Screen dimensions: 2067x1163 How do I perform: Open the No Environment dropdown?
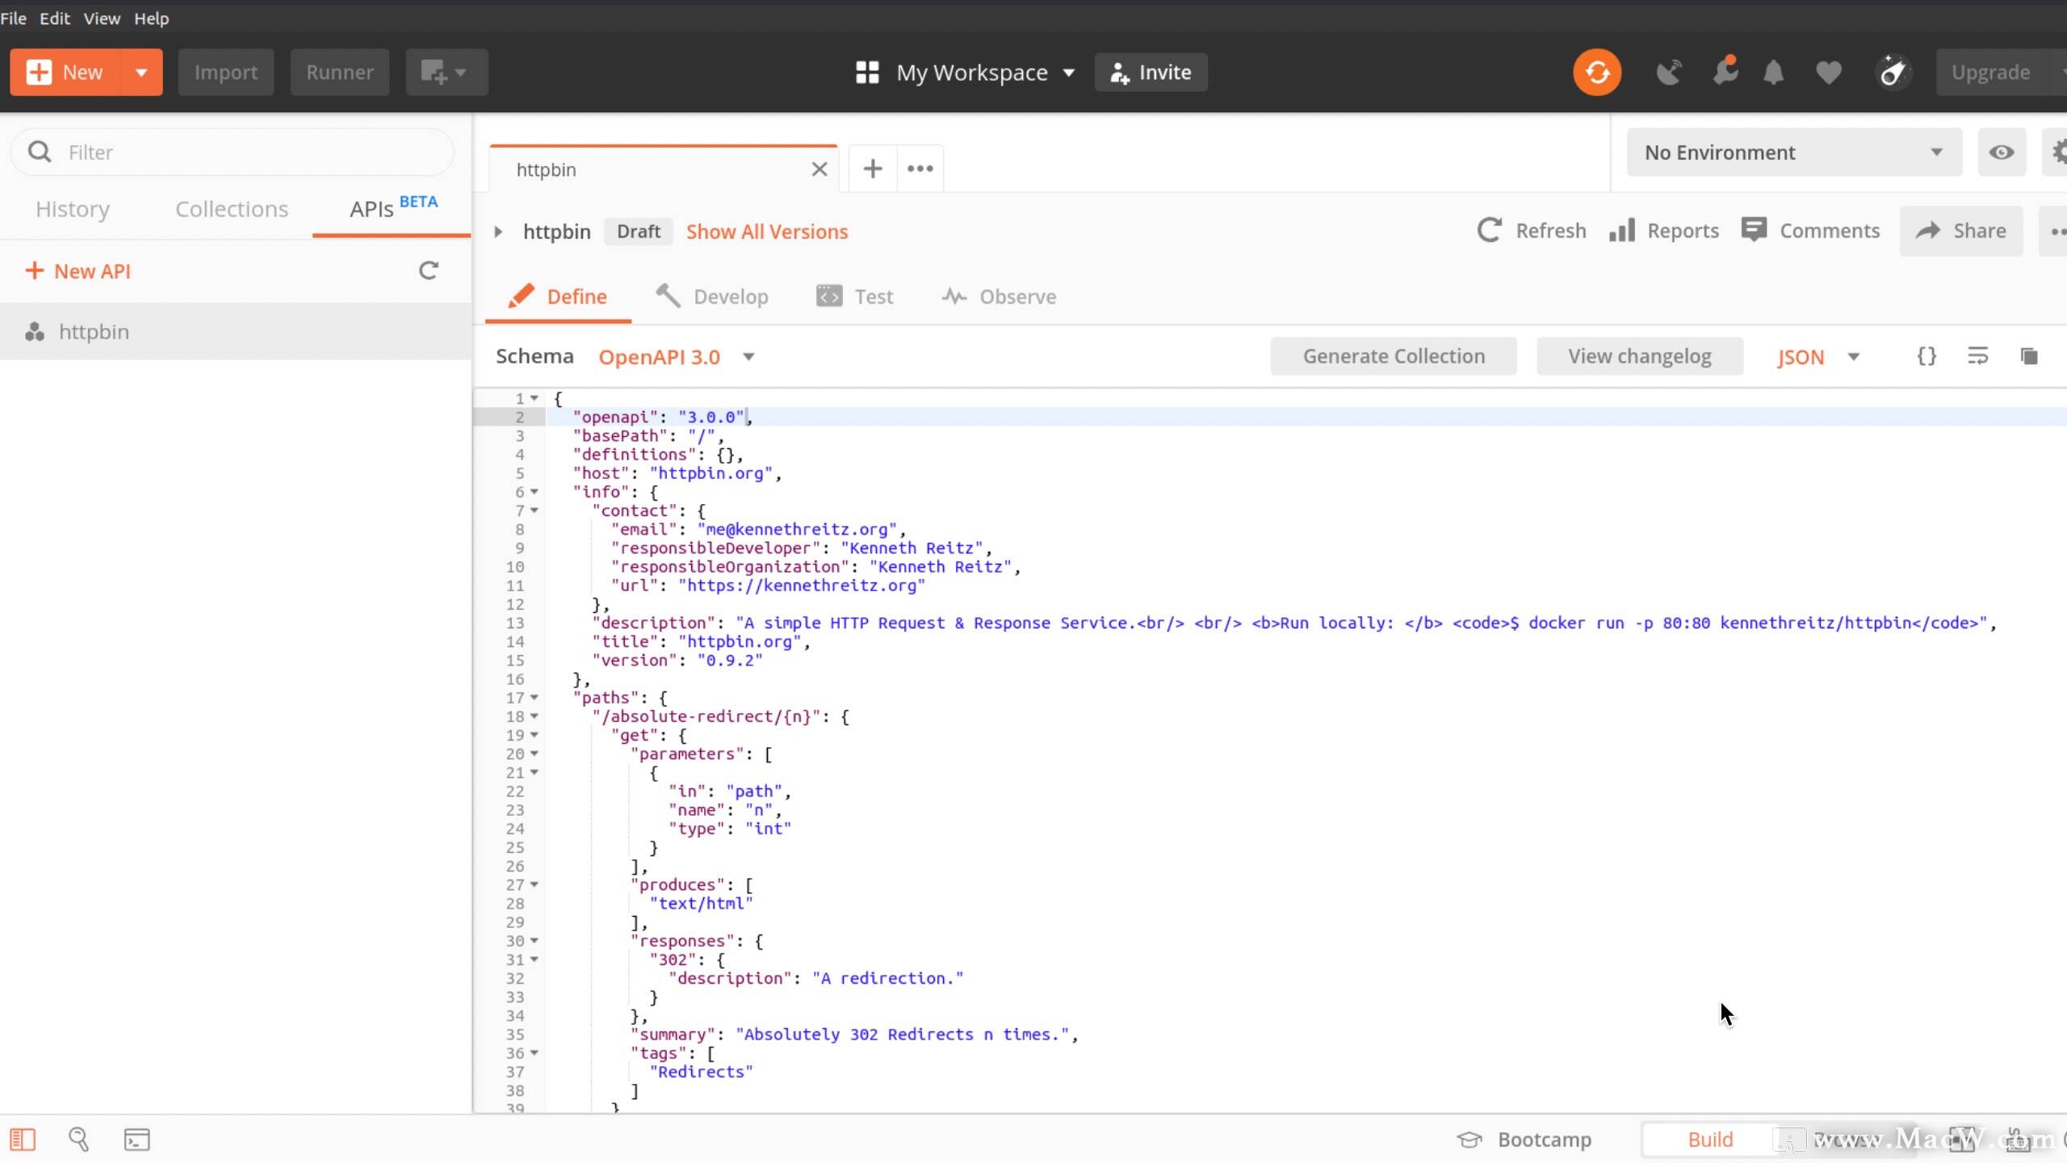[x=1793, y=153]
